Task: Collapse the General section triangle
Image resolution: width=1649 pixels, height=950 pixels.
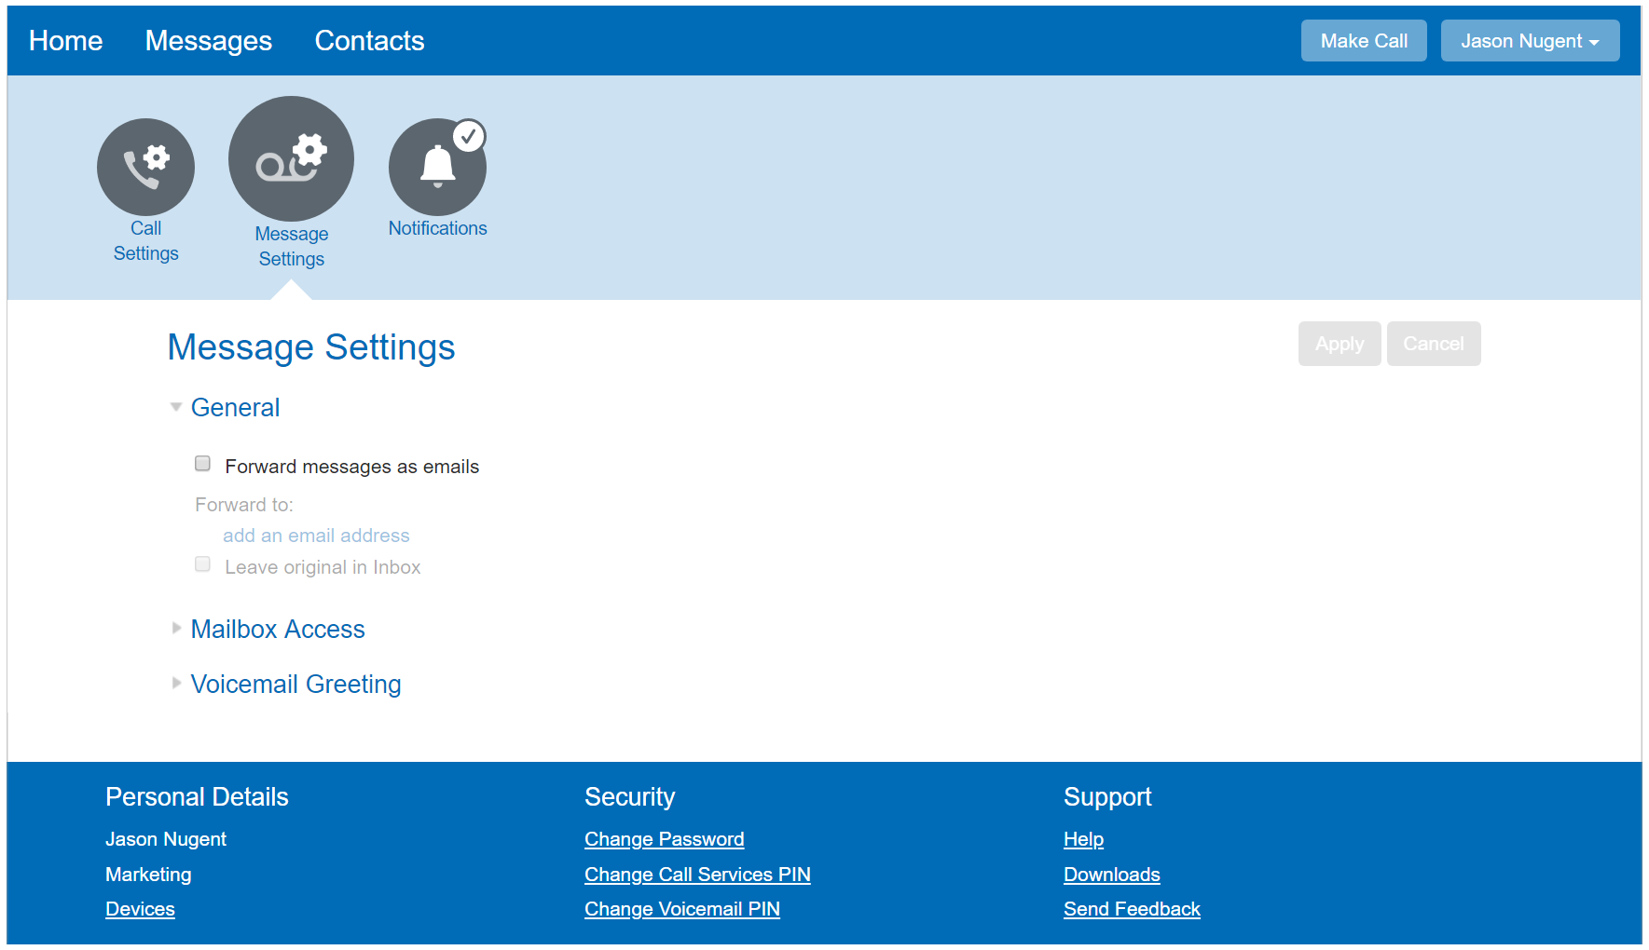Action: pyautogui.click(x=176, y=407)
